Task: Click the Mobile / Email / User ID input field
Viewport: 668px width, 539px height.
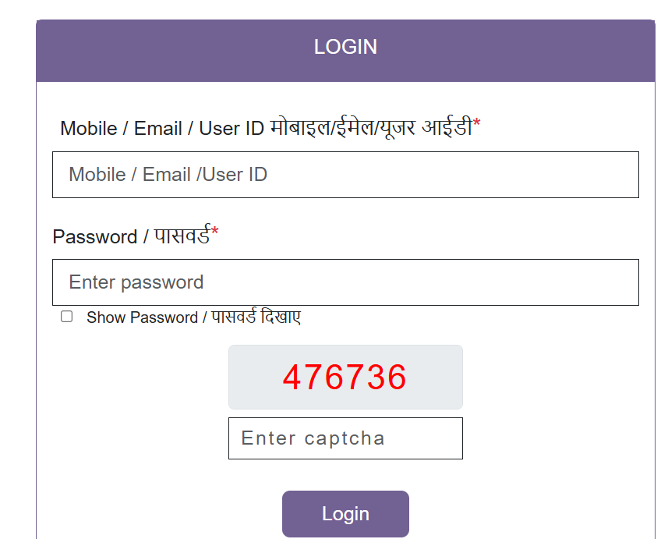Action: tap(345, 175)
